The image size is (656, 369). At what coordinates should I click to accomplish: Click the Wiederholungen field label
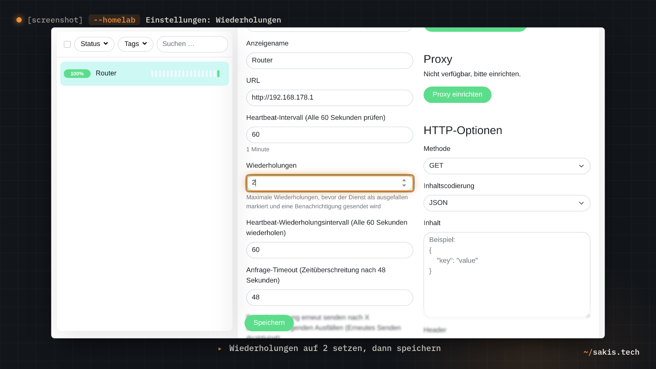pos(271,166)
